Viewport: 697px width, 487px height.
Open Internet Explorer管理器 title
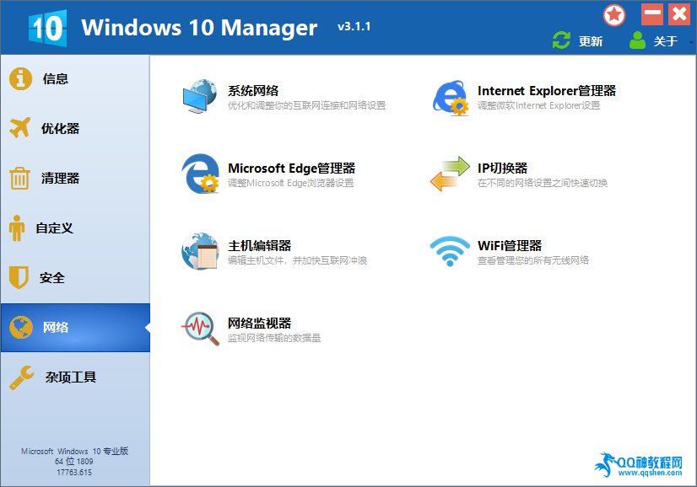(547, 90)
